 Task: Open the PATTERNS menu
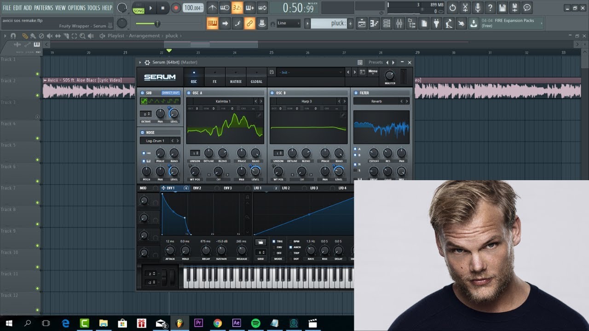click(x=43, y=8)
